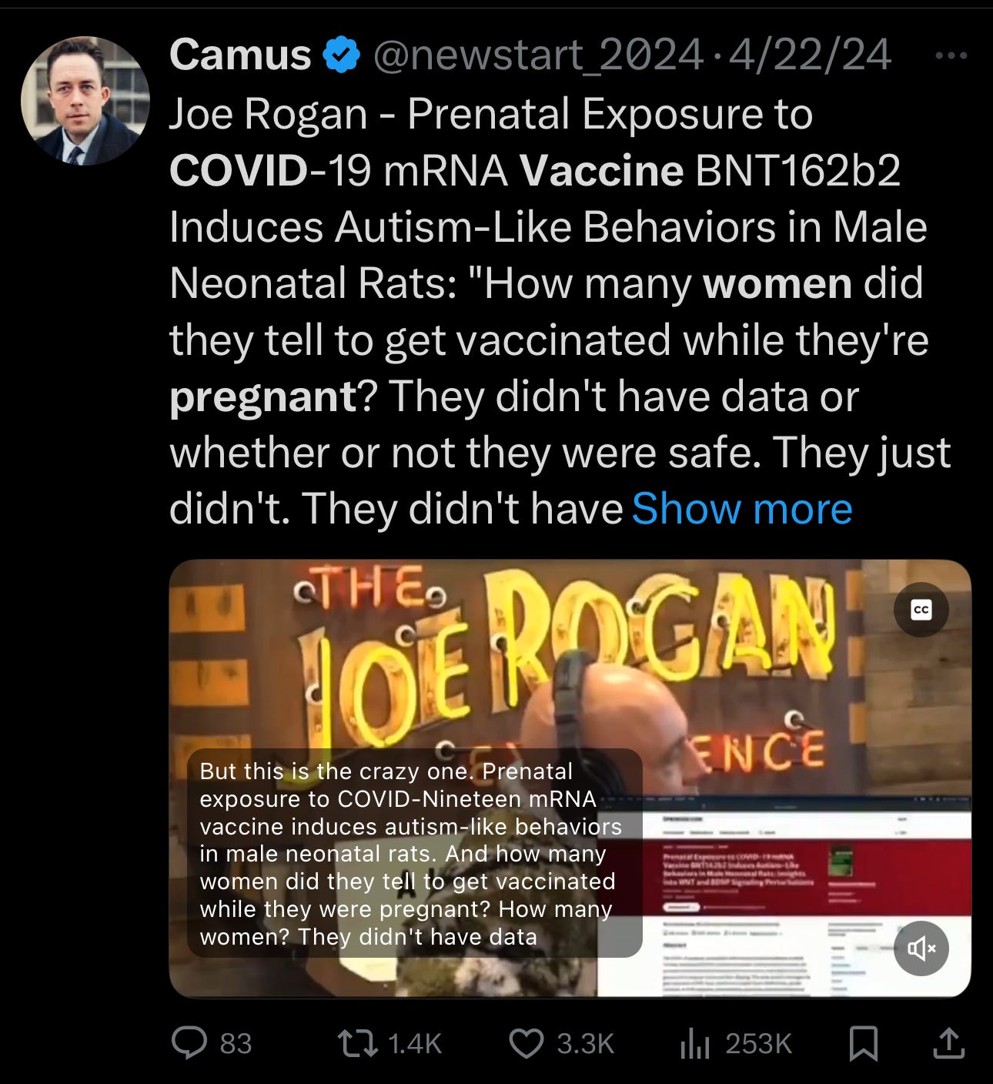Expand the post text with Show more

tap(742, 509)
